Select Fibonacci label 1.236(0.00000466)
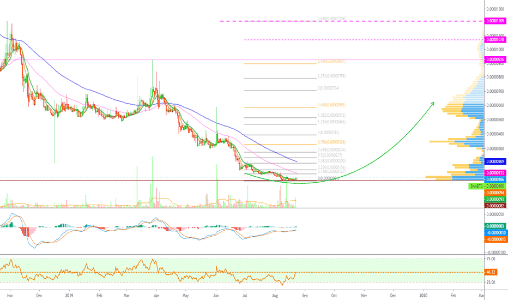508x300 pixels. coord(331,122)
